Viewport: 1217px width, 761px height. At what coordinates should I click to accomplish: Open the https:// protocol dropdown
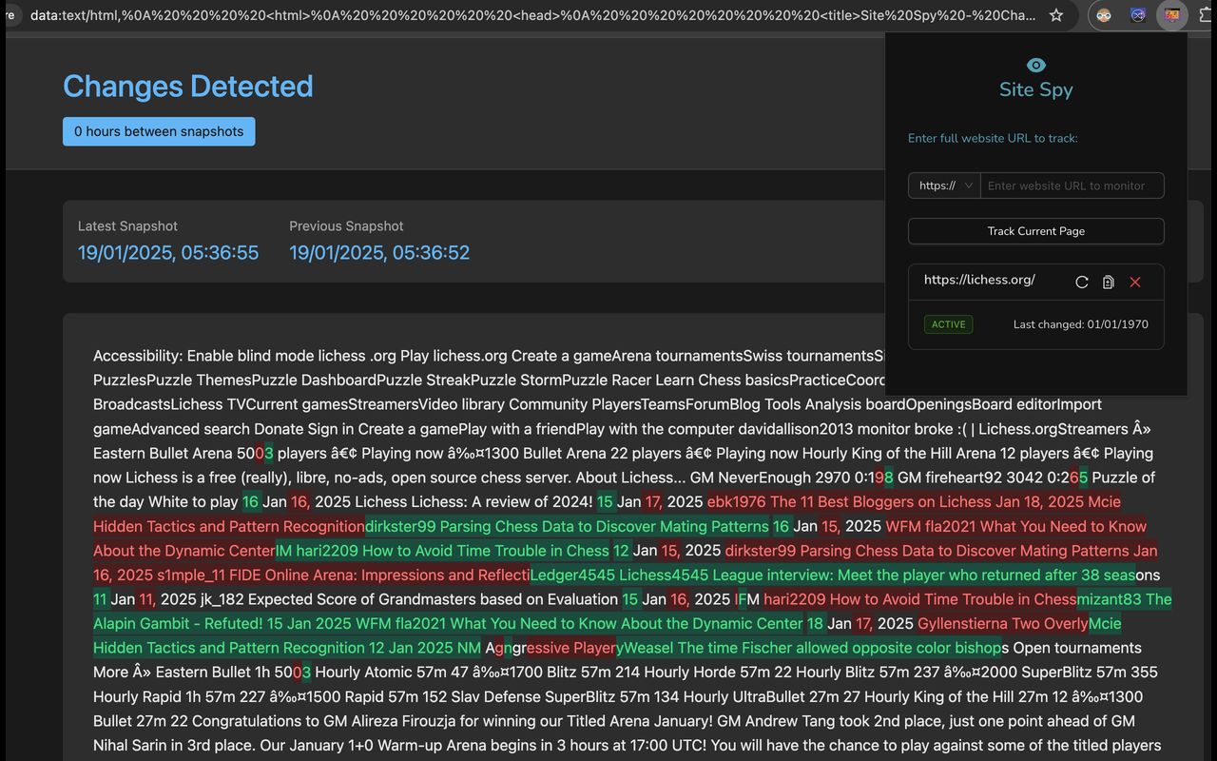click(942, 185)
